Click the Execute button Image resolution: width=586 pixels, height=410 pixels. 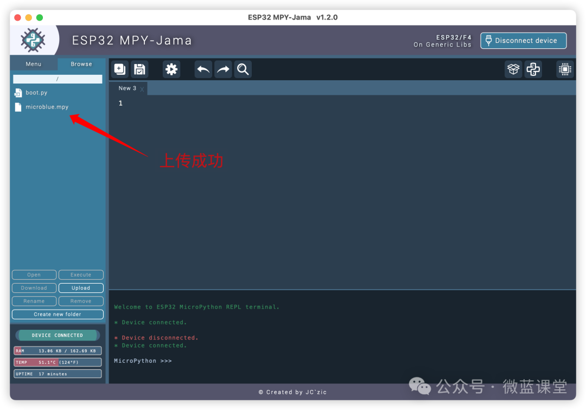[81, 275]
